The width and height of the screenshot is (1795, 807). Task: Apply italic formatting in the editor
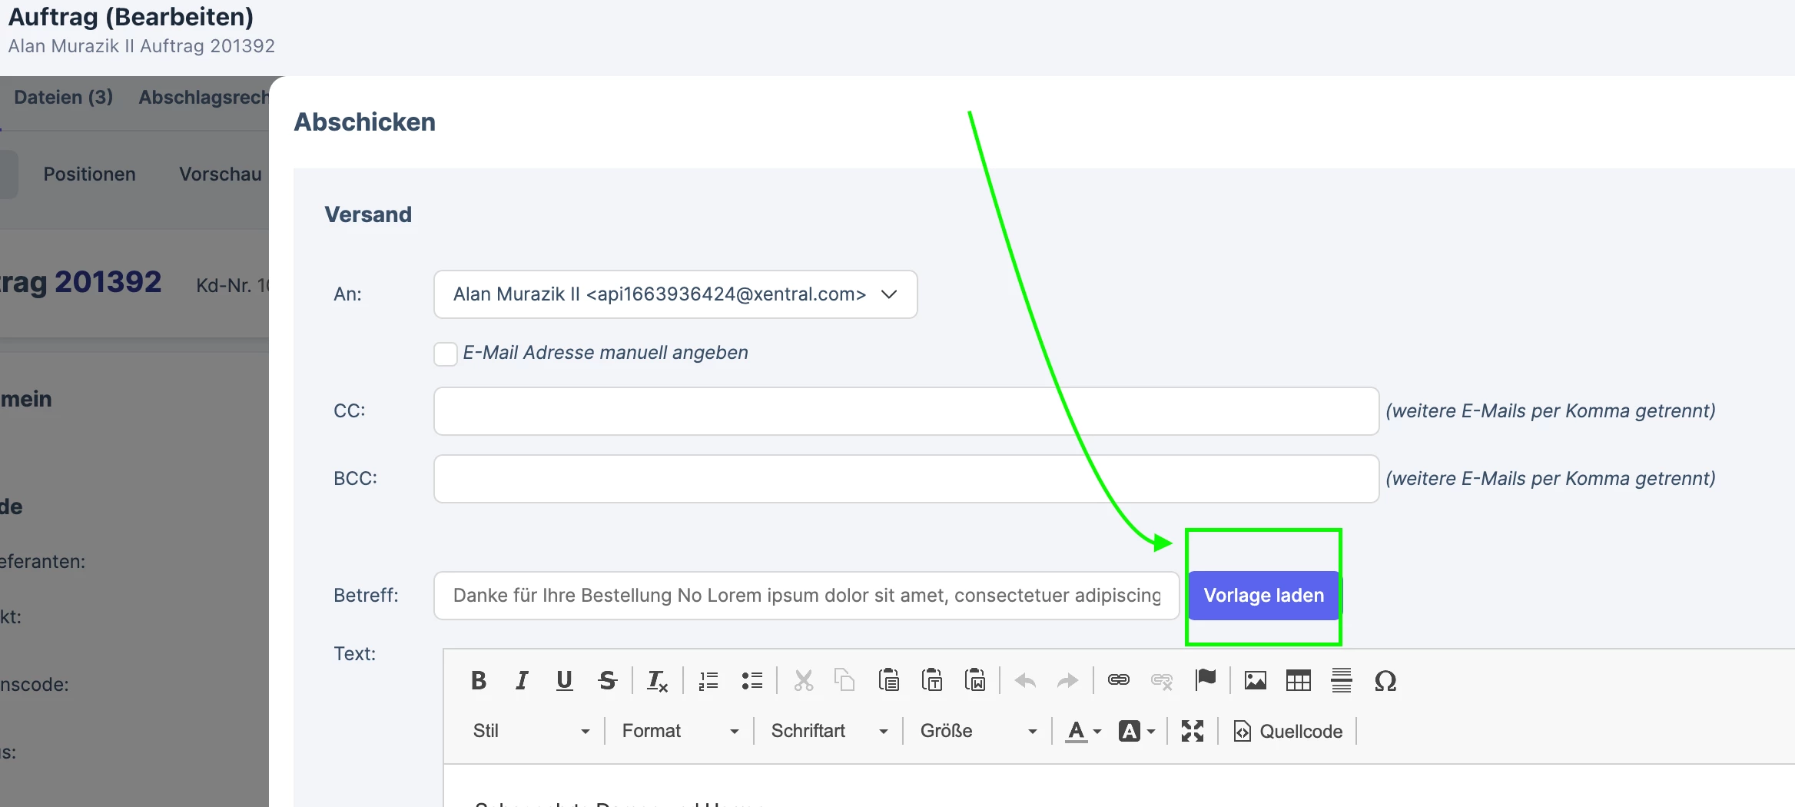[522, 681]
